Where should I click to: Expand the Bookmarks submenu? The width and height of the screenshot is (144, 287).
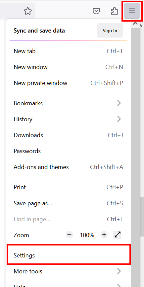point(68,103)
